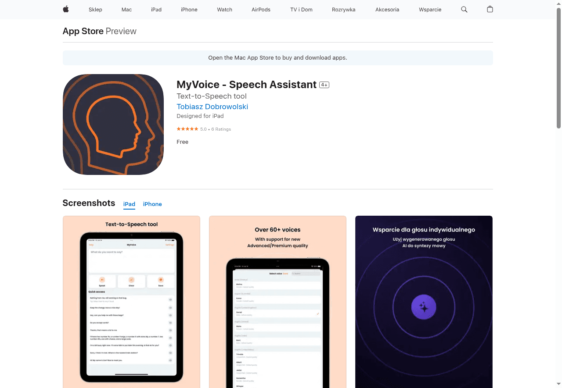Click the Text-to-Speech tool screenshot
The width and height of the screenshot is (562, 388).
[131, 302]
